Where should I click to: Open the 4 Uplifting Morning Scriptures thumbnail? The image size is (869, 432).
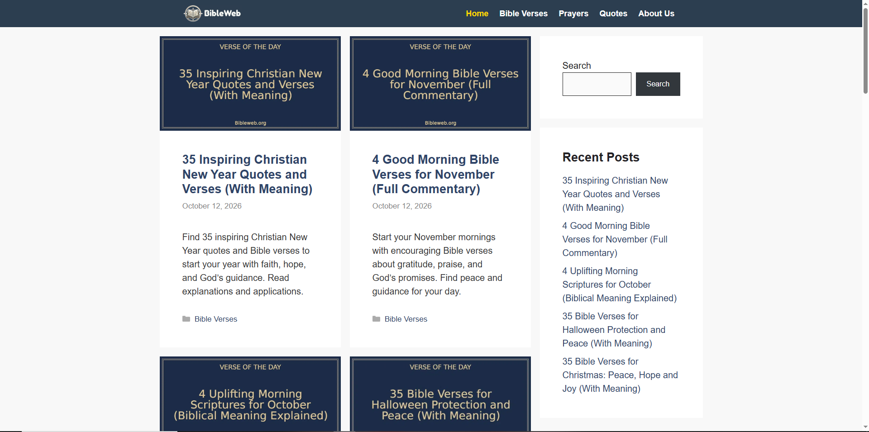coord(250,394)
